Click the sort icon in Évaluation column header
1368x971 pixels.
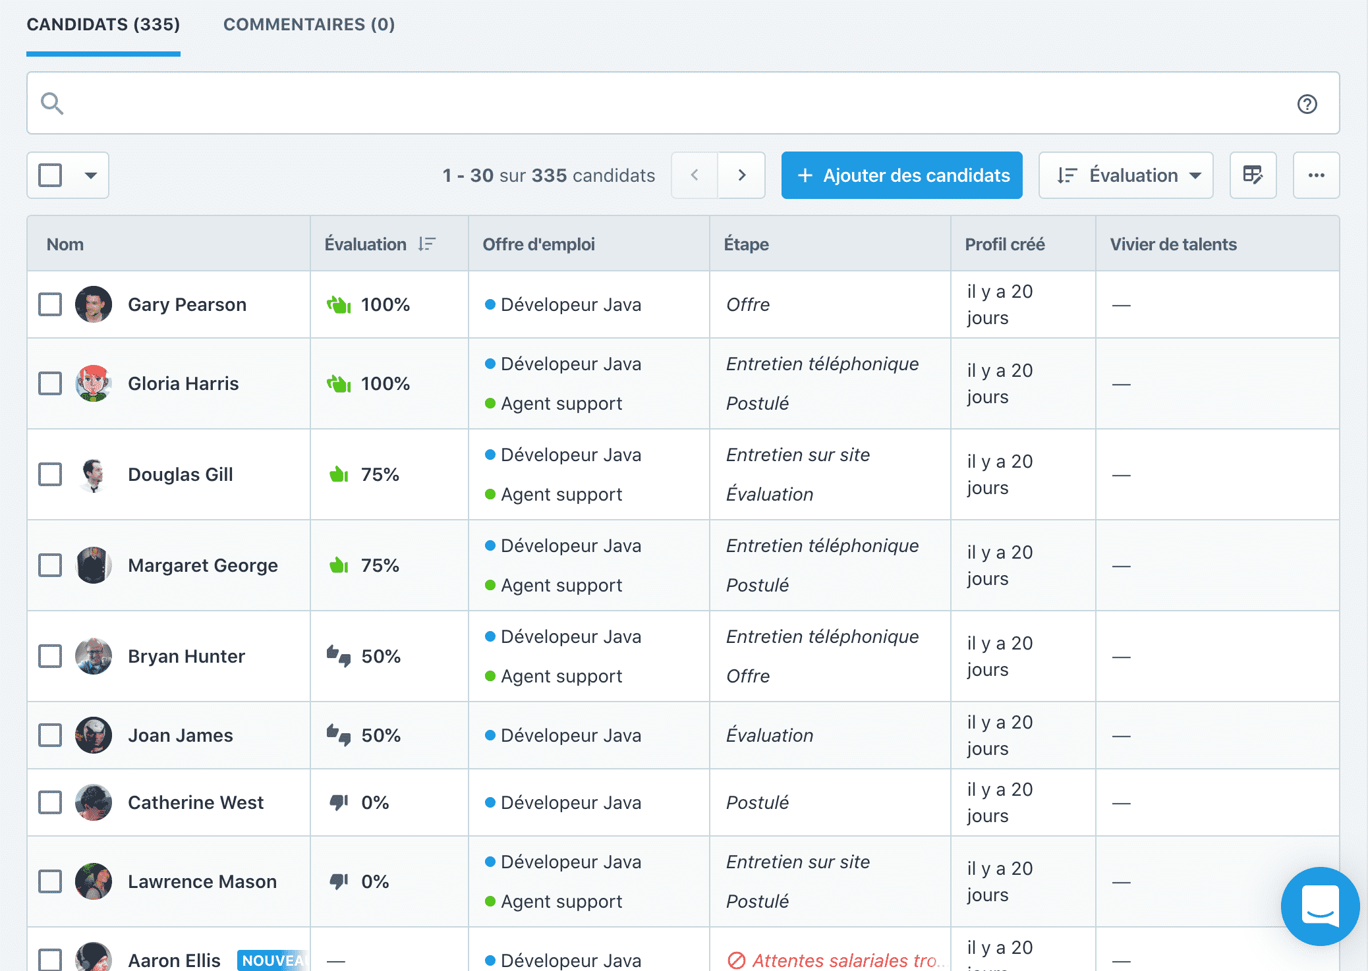427,244
